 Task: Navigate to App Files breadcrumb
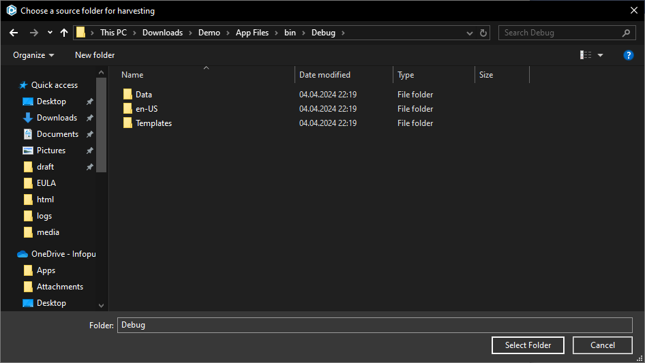[x=252, y=33]
